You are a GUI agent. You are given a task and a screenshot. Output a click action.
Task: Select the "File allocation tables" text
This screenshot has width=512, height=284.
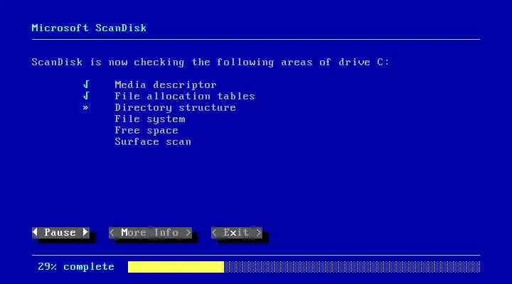click(x=185, y=96)
